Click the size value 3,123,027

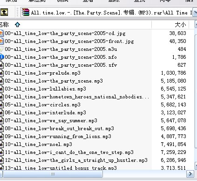pyautogui.click(x=173, y=112)
